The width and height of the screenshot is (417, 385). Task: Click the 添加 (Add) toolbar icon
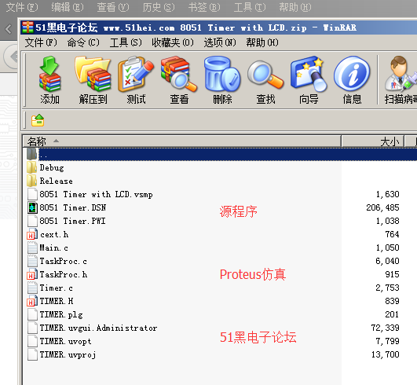pos(49,80)
